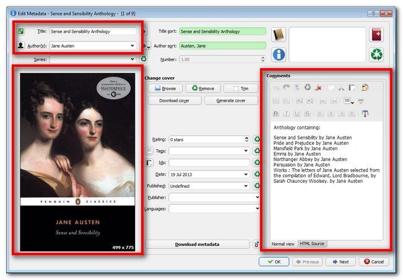The image size is (403, 280).
Task: Click the large green recycle remove-format icon
Action: (376, 55)
